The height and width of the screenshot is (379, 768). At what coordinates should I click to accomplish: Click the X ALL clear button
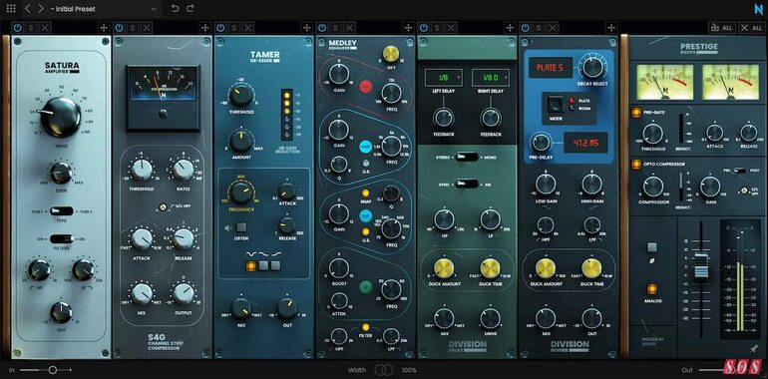click(x=751, y=28)
